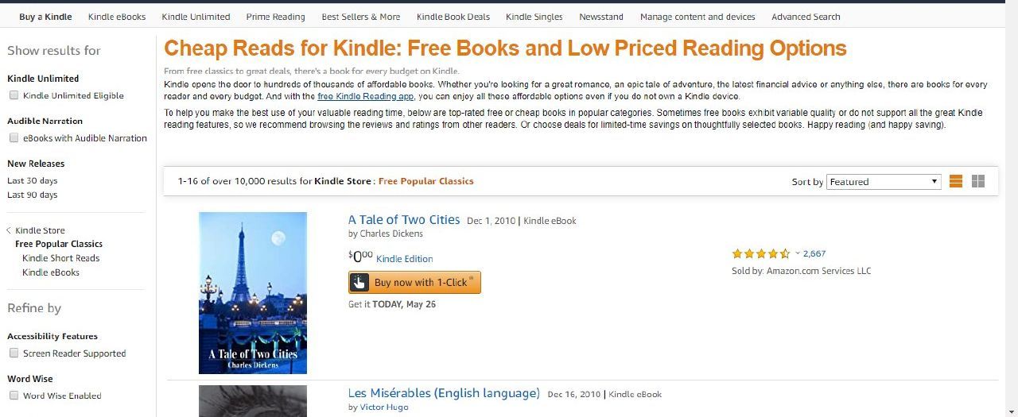
Task: Click the back chevron beside Kindle Store
Action: coord(9,230)
